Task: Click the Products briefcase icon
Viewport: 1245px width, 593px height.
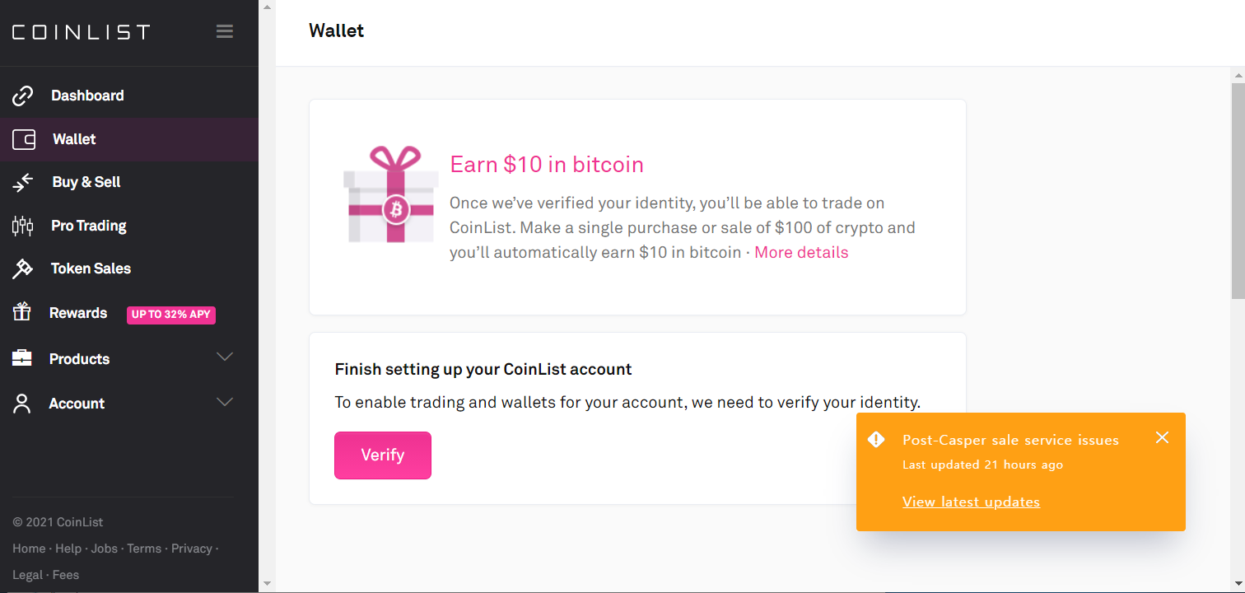Action: coord(22,358)
